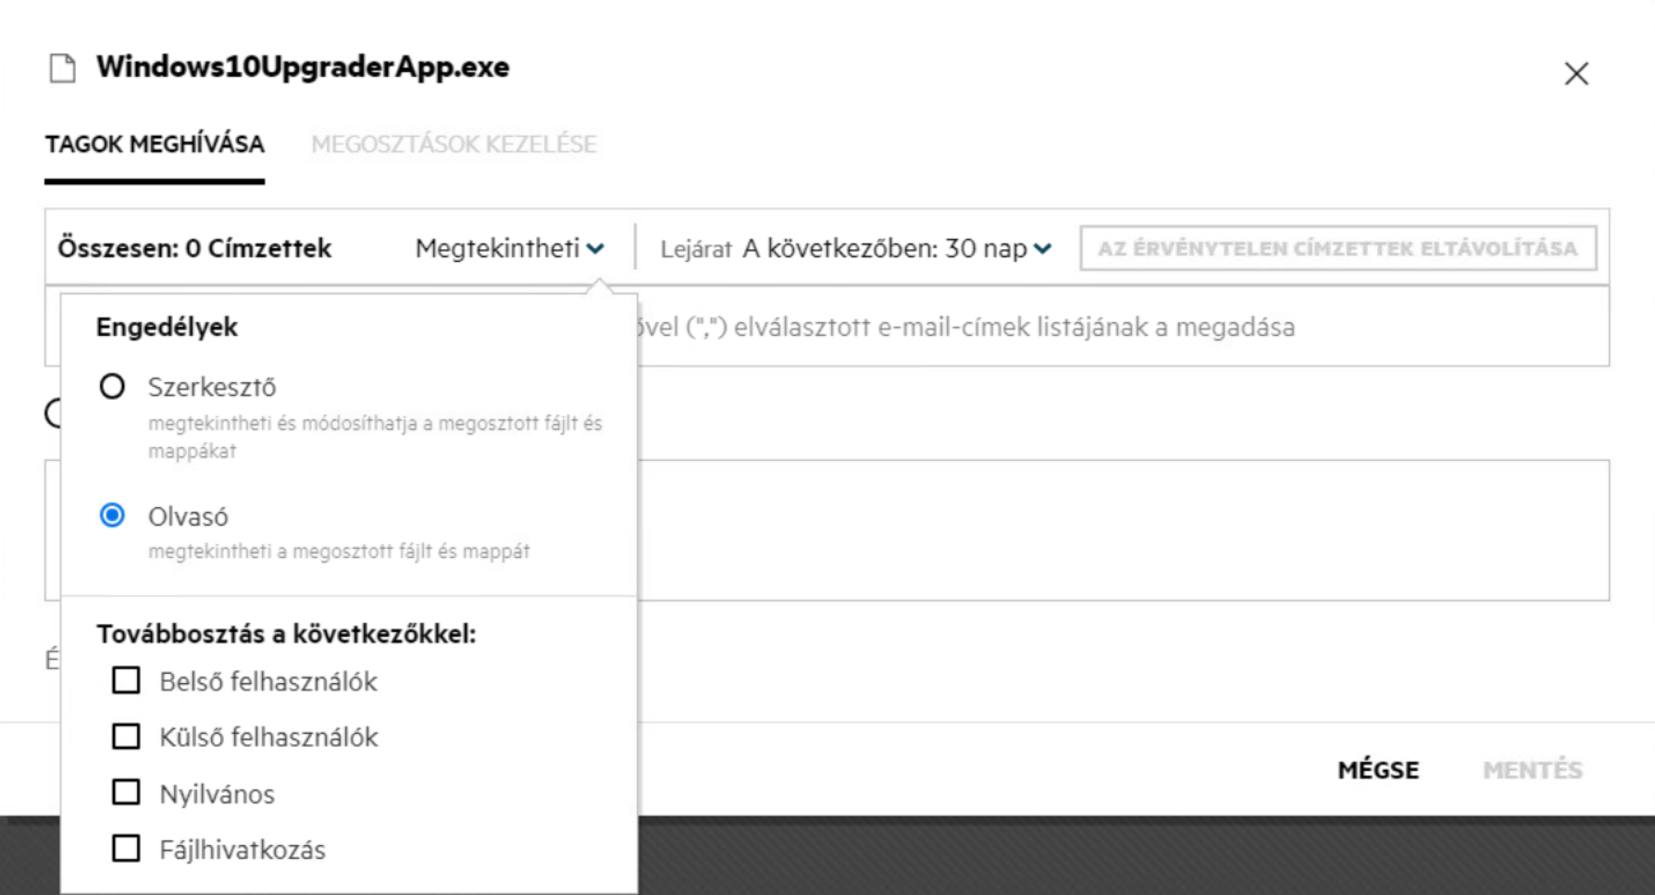Image resolution: width=1655 pixels, height=895 pixels.
Task: Click the Mentés save button
Action: click(1532, 770)
